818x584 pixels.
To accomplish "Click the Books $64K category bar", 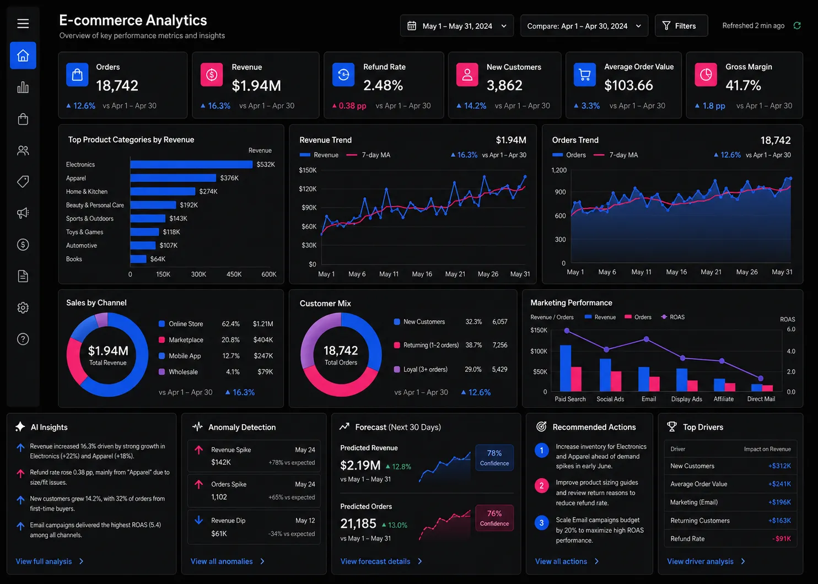I will point(138,259).
